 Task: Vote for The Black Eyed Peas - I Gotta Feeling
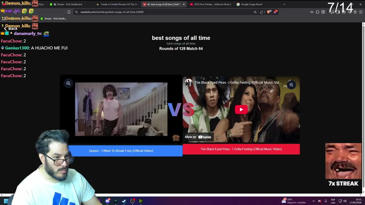pyautogui.click(x=241, y=149)
